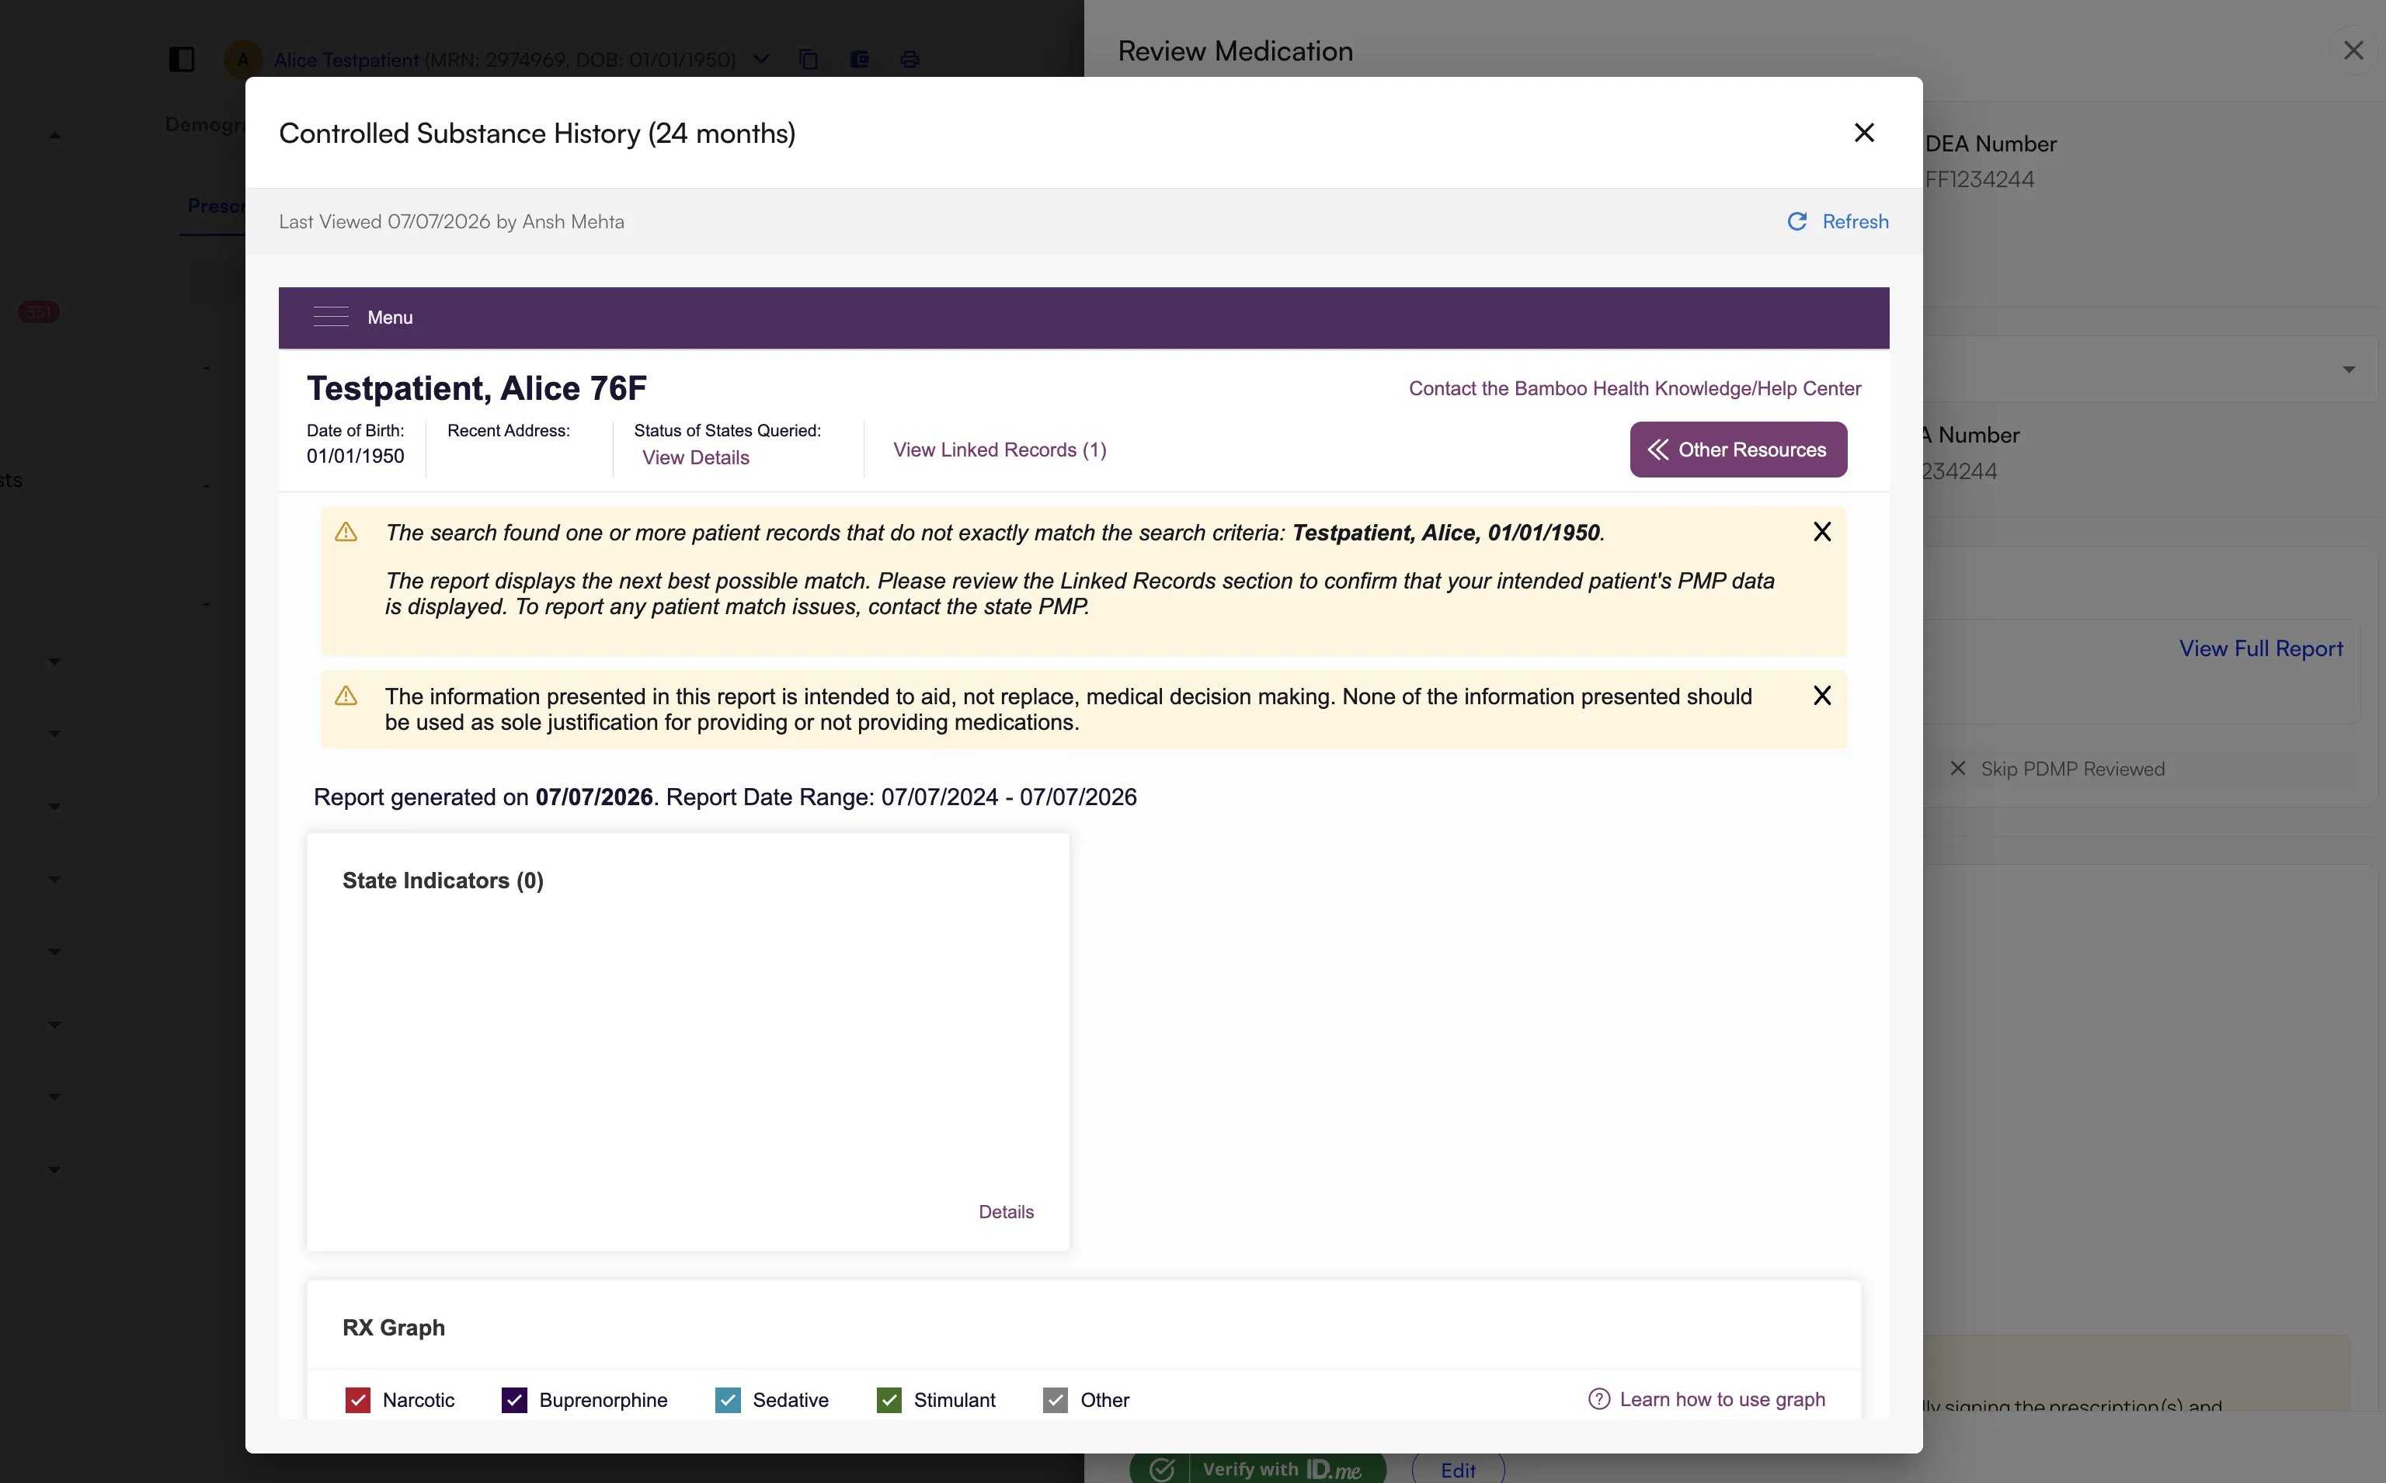2386x1483 pixels.
Task: Click the report generated date range line
Action: click(725, 797)
